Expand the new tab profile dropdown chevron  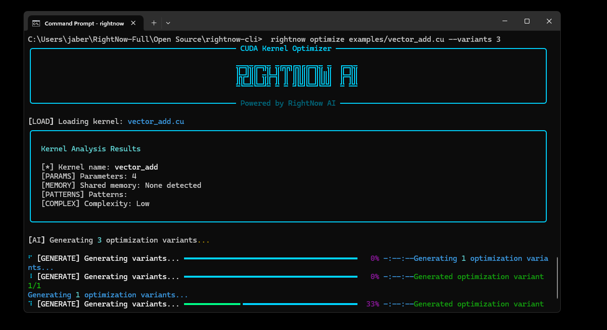168,23
